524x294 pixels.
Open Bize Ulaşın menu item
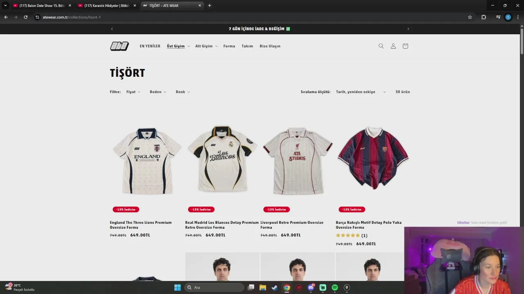pos(270,46)
